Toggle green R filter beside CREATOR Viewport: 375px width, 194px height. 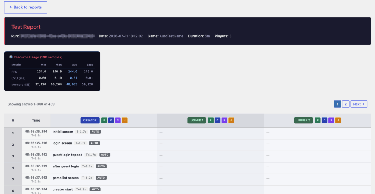tap(104, 120)
